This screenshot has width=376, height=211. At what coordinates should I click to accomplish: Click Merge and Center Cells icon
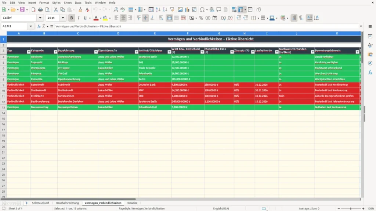169,18
